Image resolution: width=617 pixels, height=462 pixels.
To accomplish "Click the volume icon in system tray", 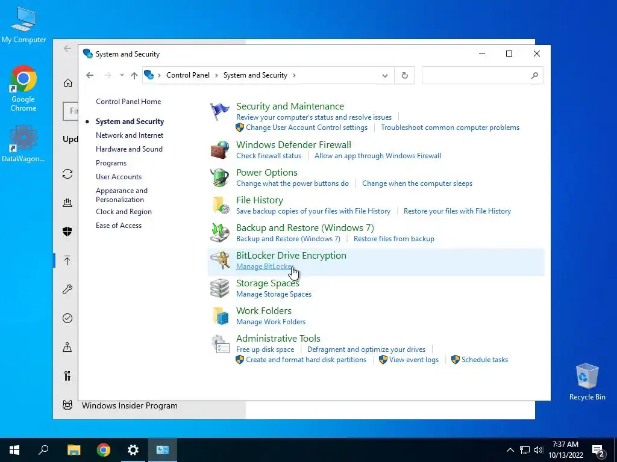I will 539,450.
